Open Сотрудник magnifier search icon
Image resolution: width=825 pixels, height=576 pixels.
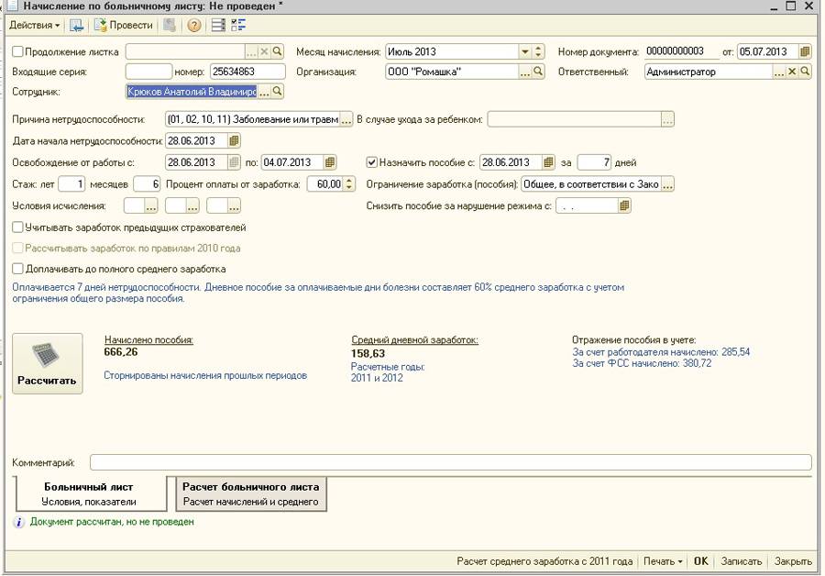point(277,92)
